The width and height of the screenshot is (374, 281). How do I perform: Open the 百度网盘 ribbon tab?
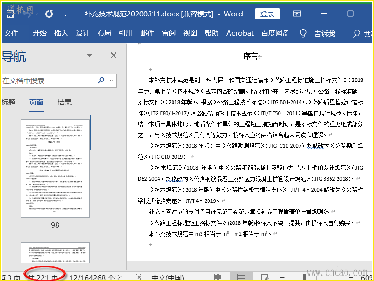[275, 33]
